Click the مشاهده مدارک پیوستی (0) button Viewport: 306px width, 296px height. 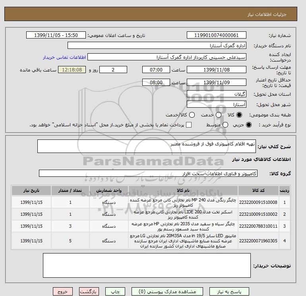pos(167,292)
